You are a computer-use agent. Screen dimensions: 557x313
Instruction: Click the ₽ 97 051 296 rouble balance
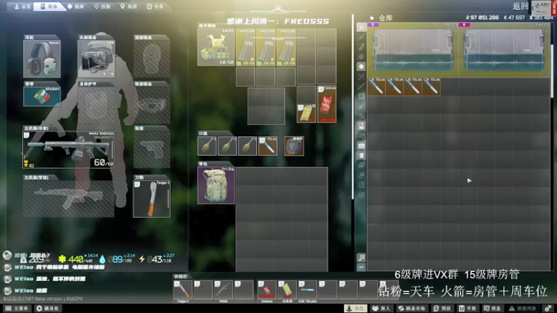[x=482, y=17]
